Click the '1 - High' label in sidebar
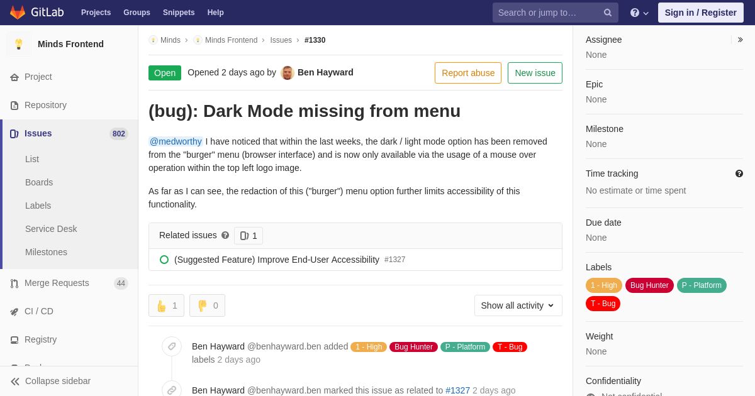Image resolution: width=755 pixels, height=396 pixels. (x=604, y=285)
